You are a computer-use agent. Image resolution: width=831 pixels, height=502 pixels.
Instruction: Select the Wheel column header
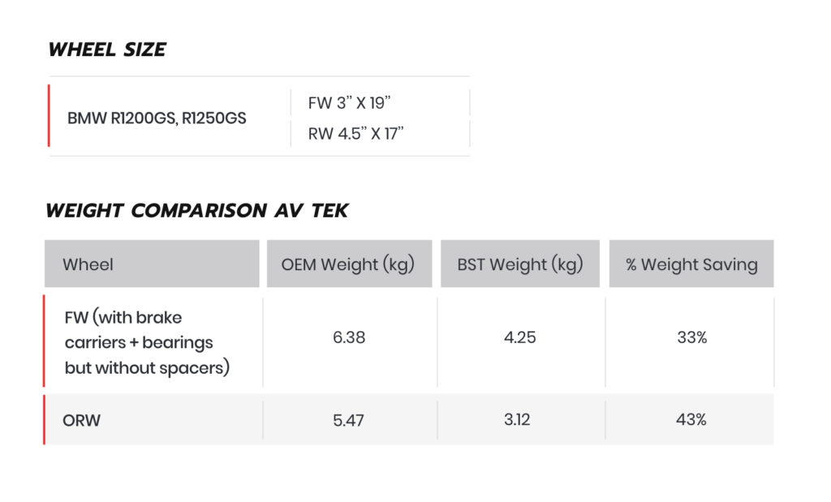[x=152, y=264]
